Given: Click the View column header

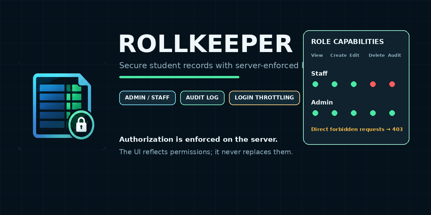Looking at the screenshot, I should (x=317, y=55).
